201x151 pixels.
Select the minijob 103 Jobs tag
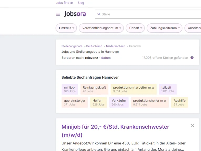click(70, 89)
